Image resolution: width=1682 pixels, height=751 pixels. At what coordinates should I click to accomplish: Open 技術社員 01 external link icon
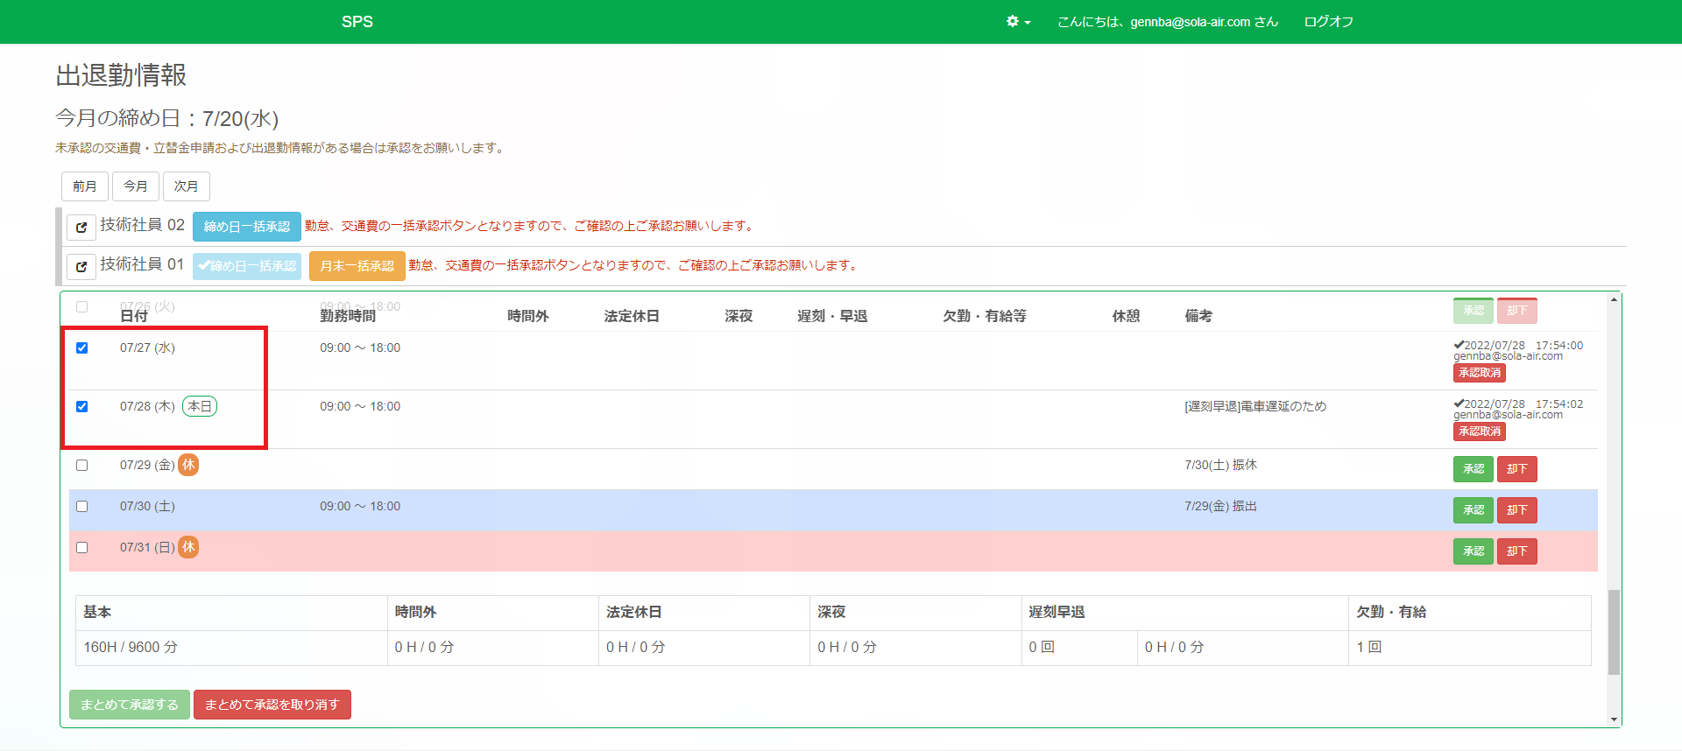tap(81, 266)
